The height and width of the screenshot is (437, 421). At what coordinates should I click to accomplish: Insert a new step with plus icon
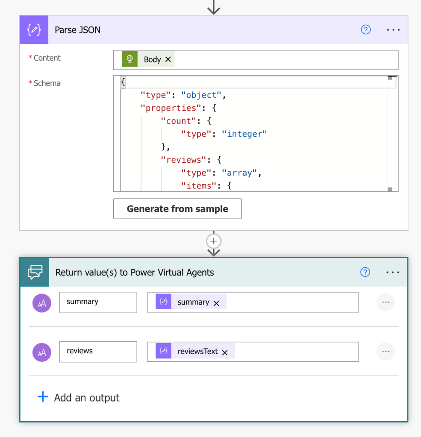[214, 241]
